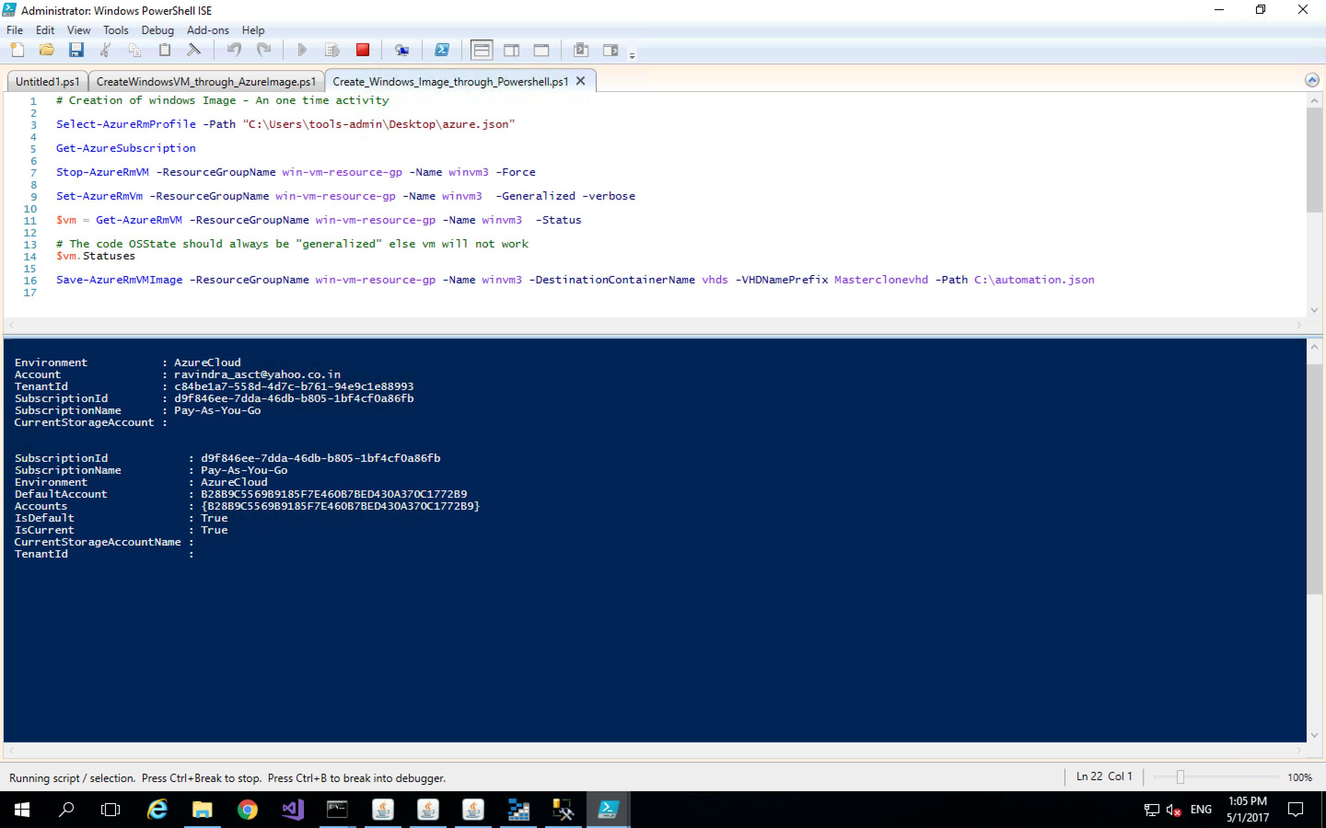Click Get-AzureSubscription on line 5

point(126,149)
